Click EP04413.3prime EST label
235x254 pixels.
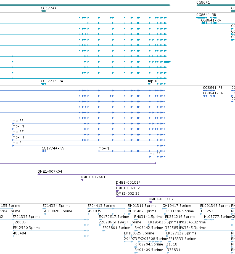tap(101, 205)
